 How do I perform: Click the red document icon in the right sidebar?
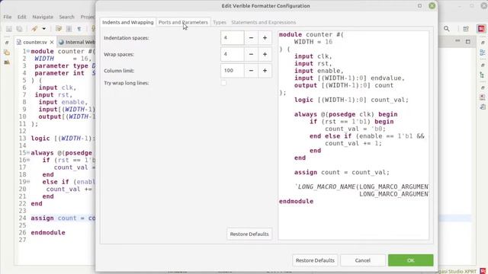(483, 97)
